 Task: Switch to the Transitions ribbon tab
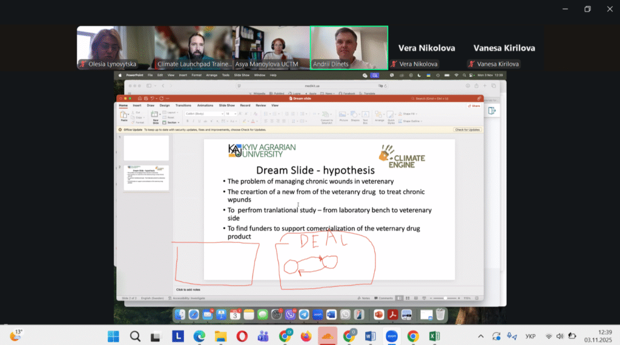183,105
